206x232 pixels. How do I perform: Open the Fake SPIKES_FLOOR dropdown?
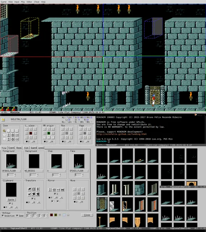[x=79, y=171]
